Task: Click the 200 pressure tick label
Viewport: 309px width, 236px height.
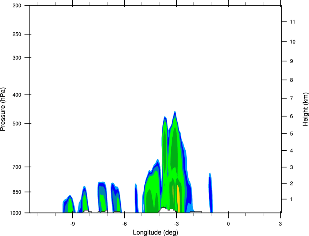Action: pos(17,5)
